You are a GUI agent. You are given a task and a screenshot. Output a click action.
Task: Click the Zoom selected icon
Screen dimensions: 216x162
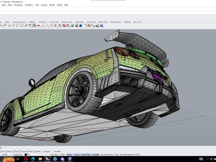[26, 26]
